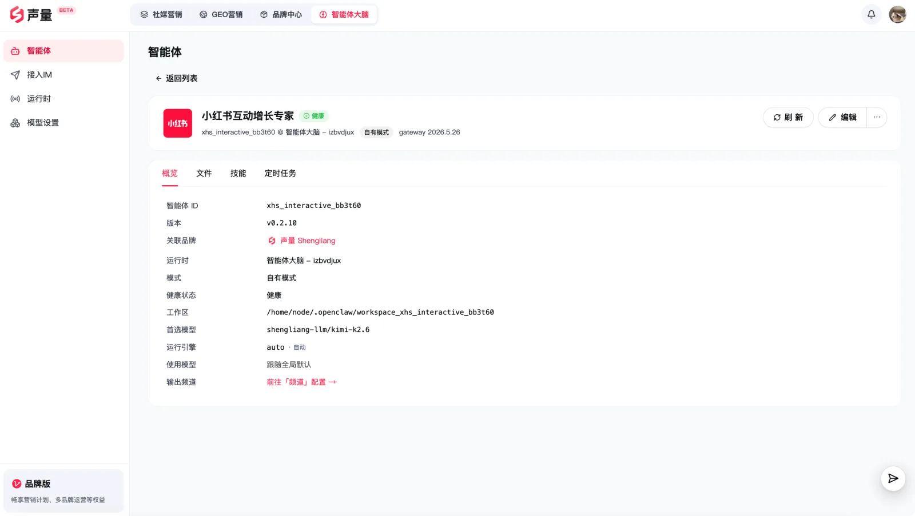Click the auto engine value

pos(276,347)
